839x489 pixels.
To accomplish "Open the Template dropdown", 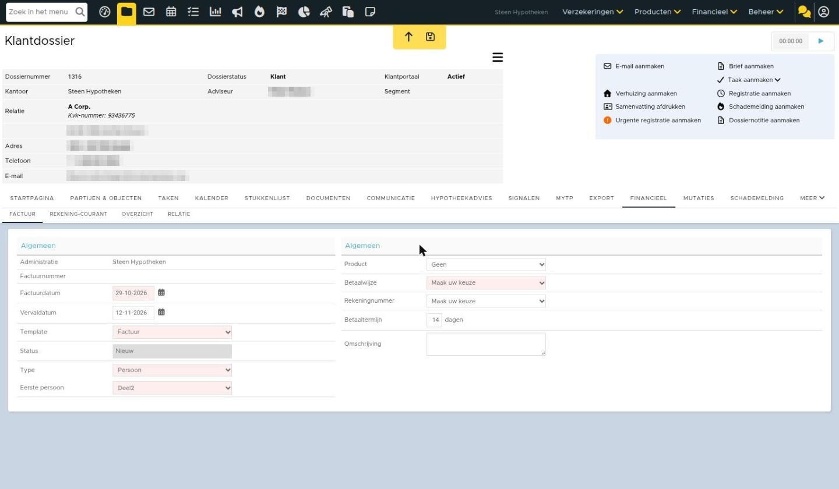I will 172,332.
